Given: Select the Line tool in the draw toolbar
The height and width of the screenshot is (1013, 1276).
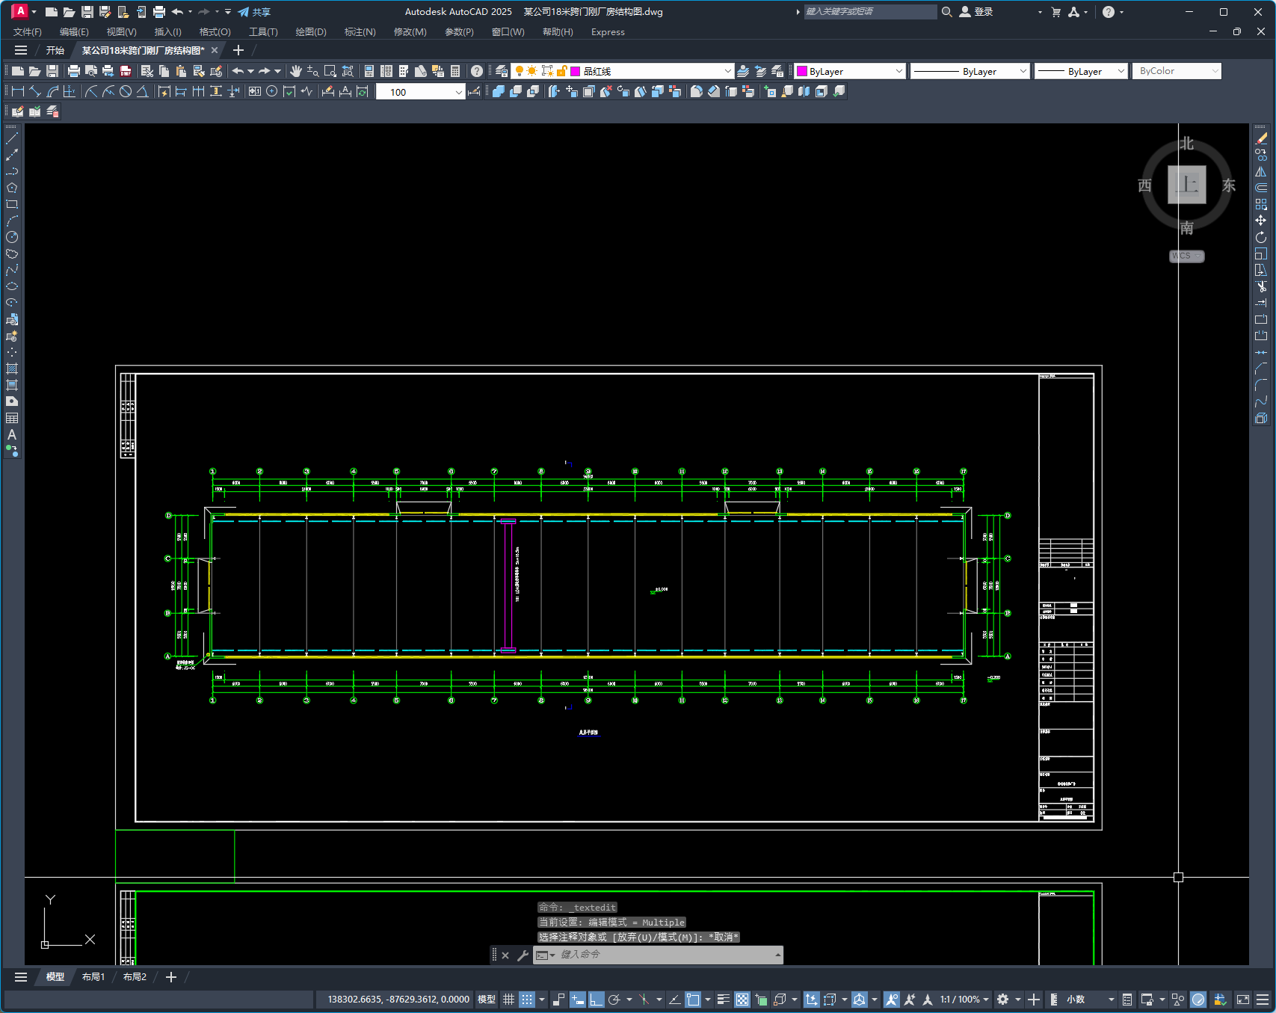Looking at the screenshot, I should point(12,138).
